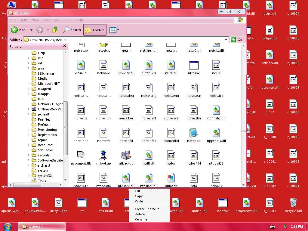Select the nlsfunc program icon
Screen dimensions: 308x231
coord(193,65)
